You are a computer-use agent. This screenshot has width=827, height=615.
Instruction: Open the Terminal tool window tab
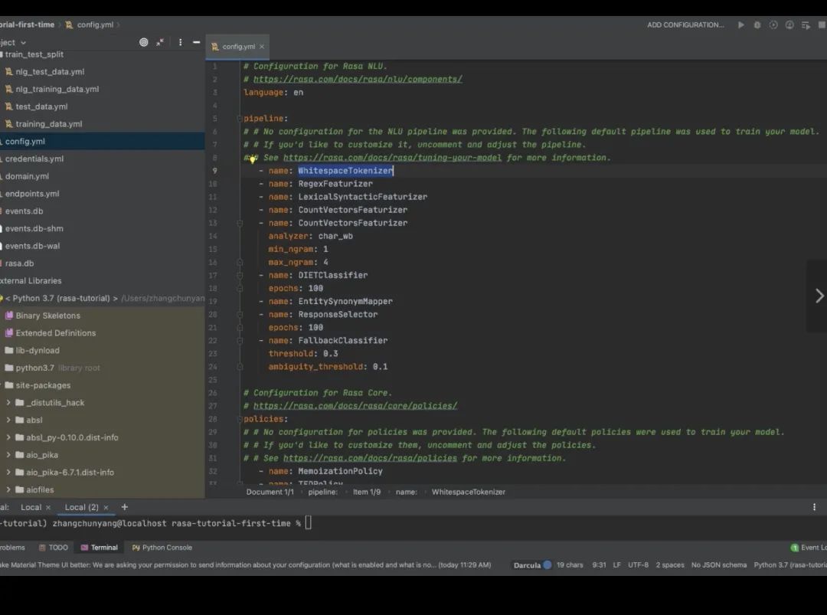99,548
